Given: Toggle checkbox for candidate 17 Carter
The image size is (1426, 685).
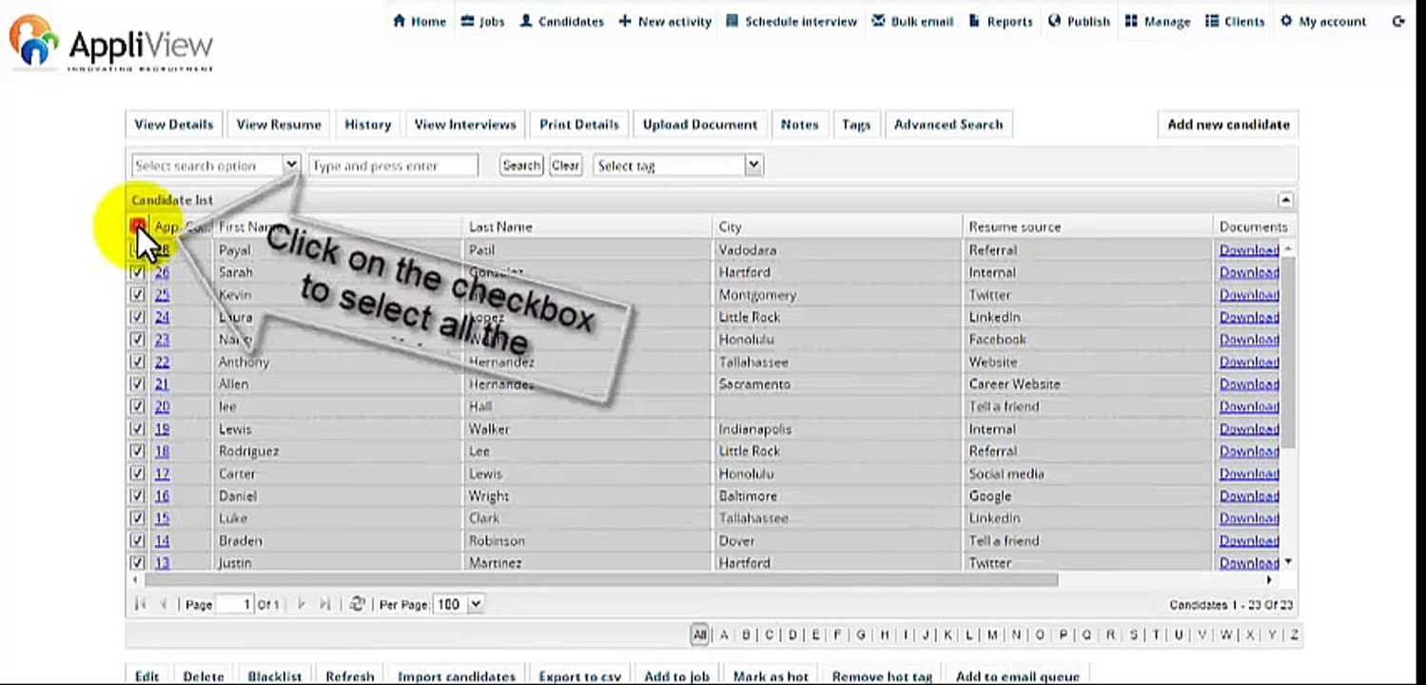Looking at the screenshot, I should [x=137, y=473].
